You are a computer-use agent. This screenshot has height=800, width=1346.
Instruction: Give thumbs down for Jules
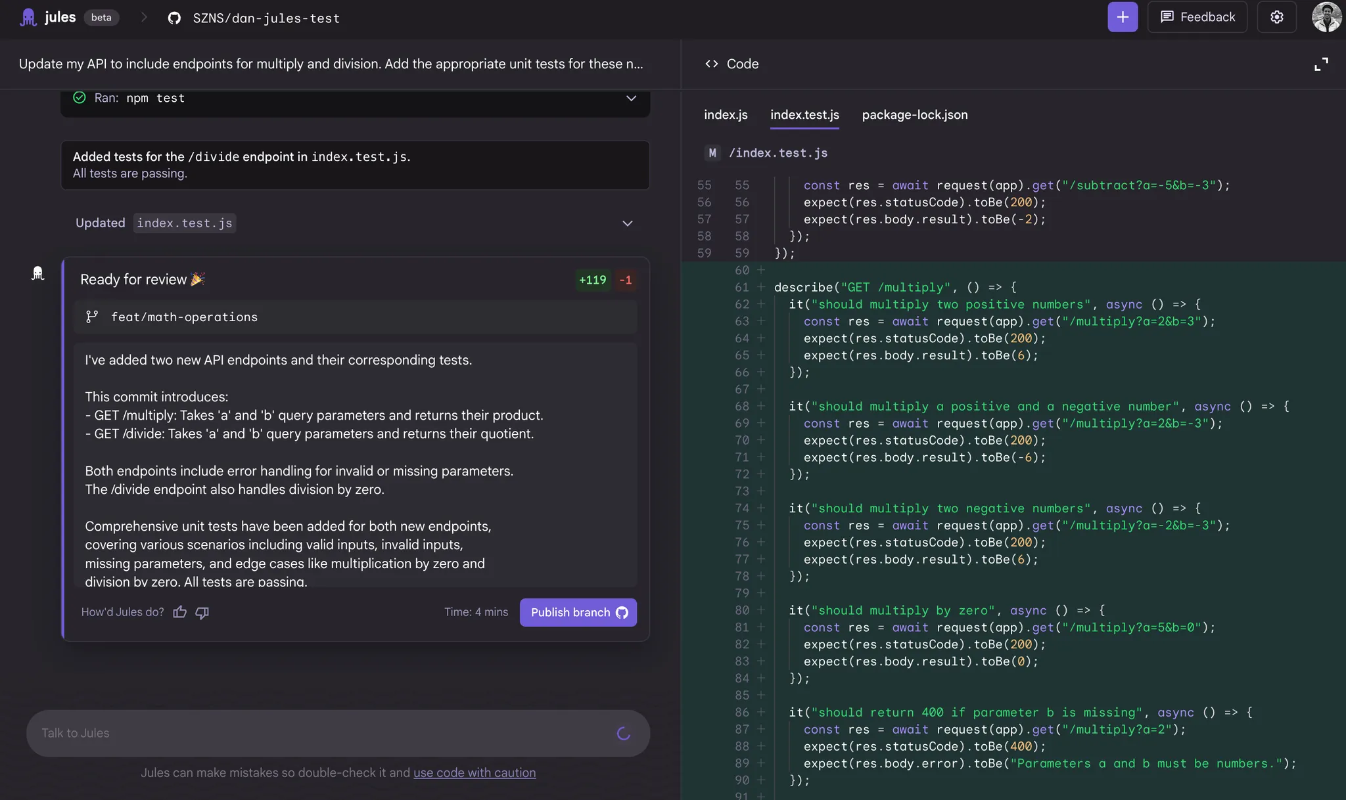pos(202,612)
